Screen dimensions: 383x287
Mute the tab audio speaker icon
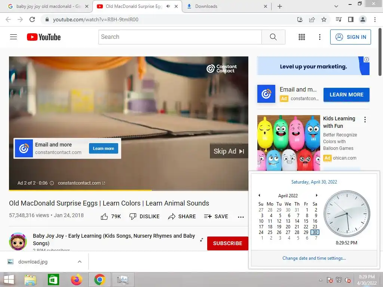168,6
